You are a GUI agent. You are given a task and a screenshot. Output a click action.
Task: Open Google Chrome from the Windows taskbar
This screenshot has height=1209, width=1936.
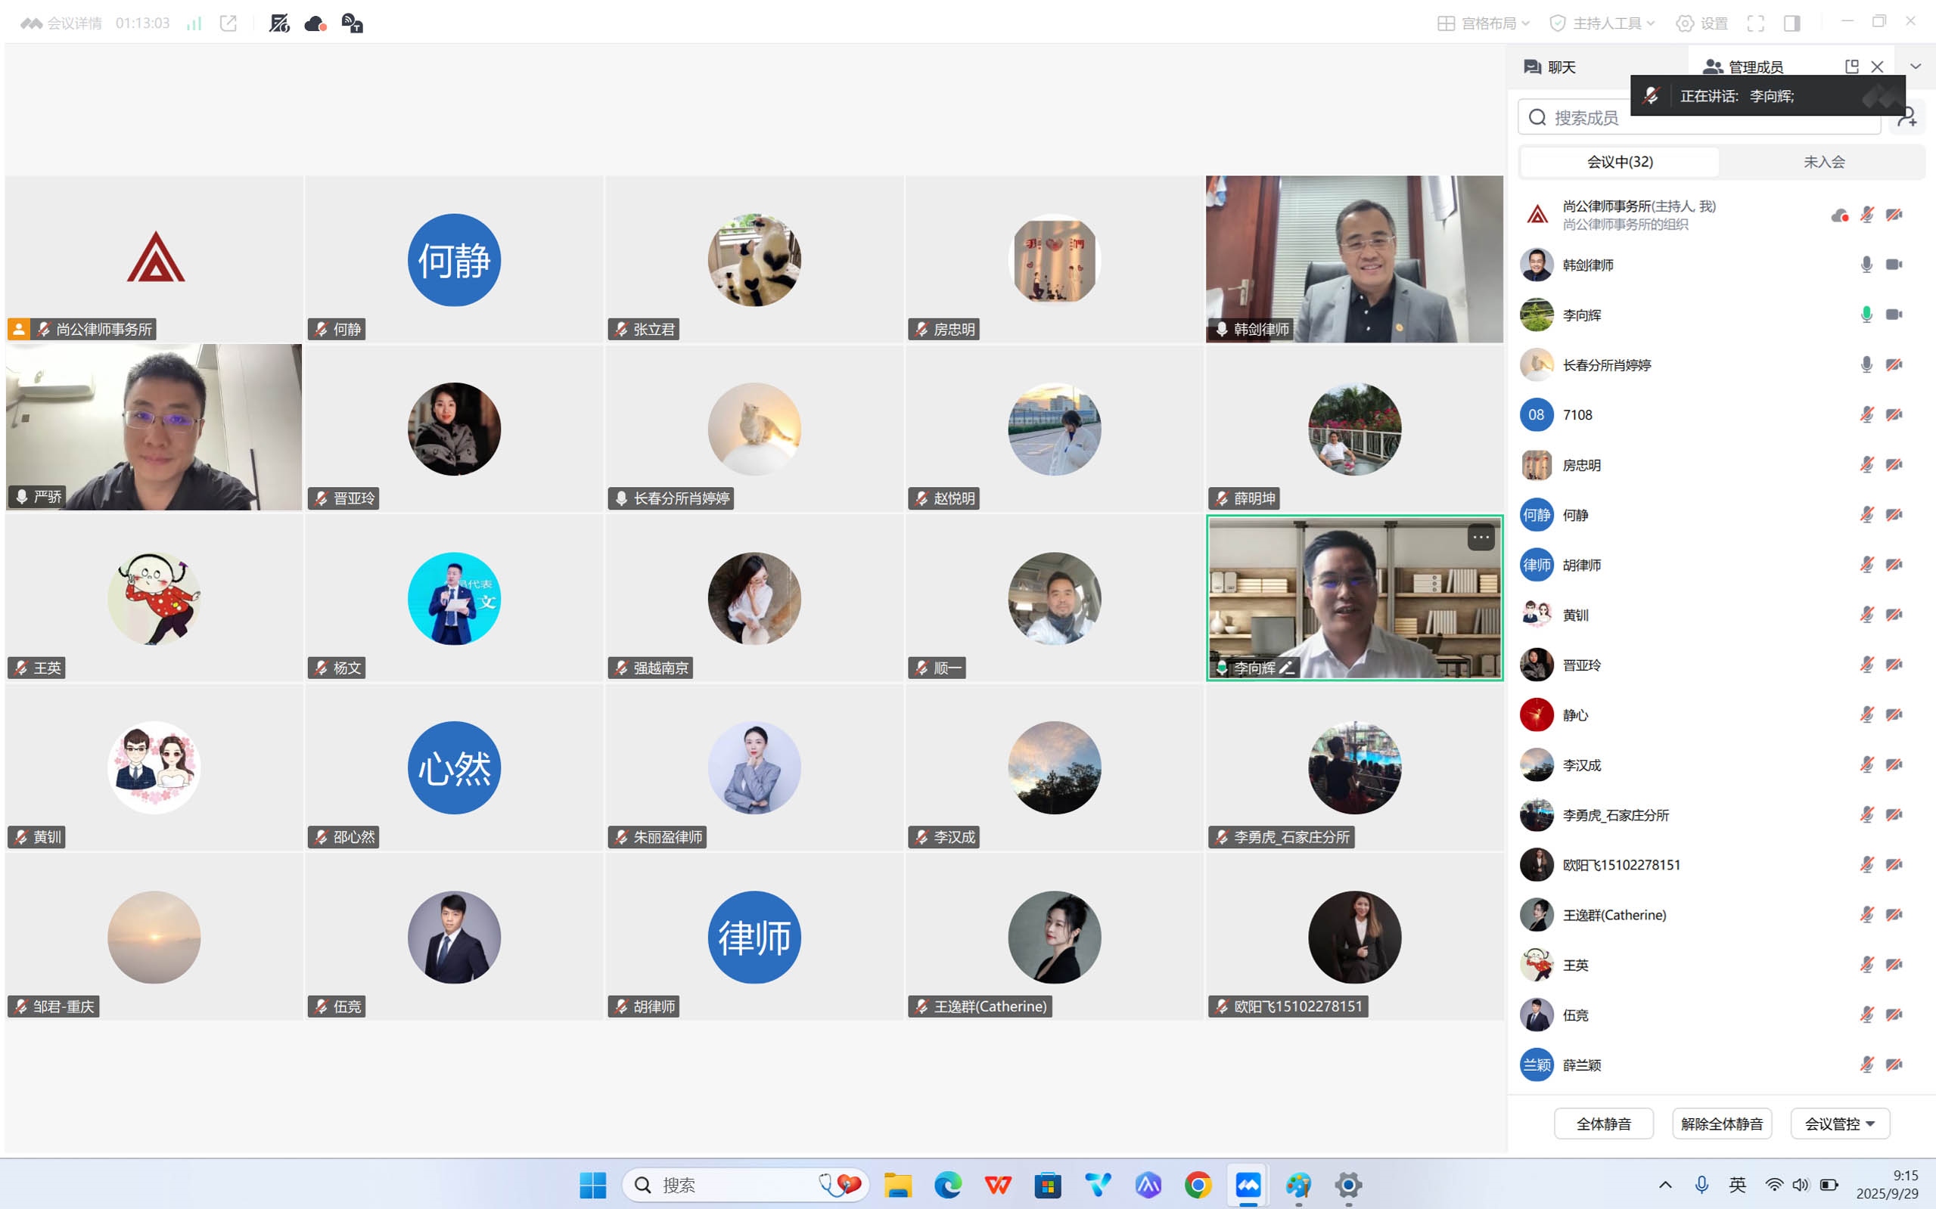pyautogui.click(x=1198, y=1185)
